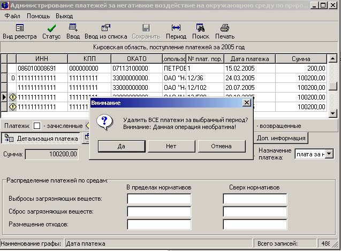The width and height of the screenshot is (341, 251).
Task: Click the Выход menu item
Action: coord(64,16)
